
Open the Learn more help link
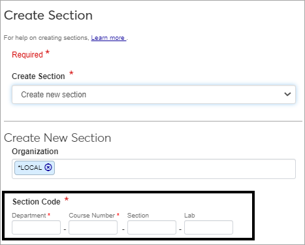click(x=108, y=38)
